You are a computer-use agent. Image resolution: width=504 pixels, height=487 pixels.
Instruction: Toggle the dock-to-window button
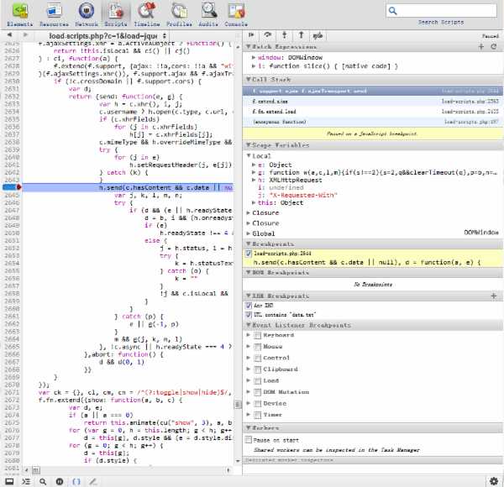point(9,481)
